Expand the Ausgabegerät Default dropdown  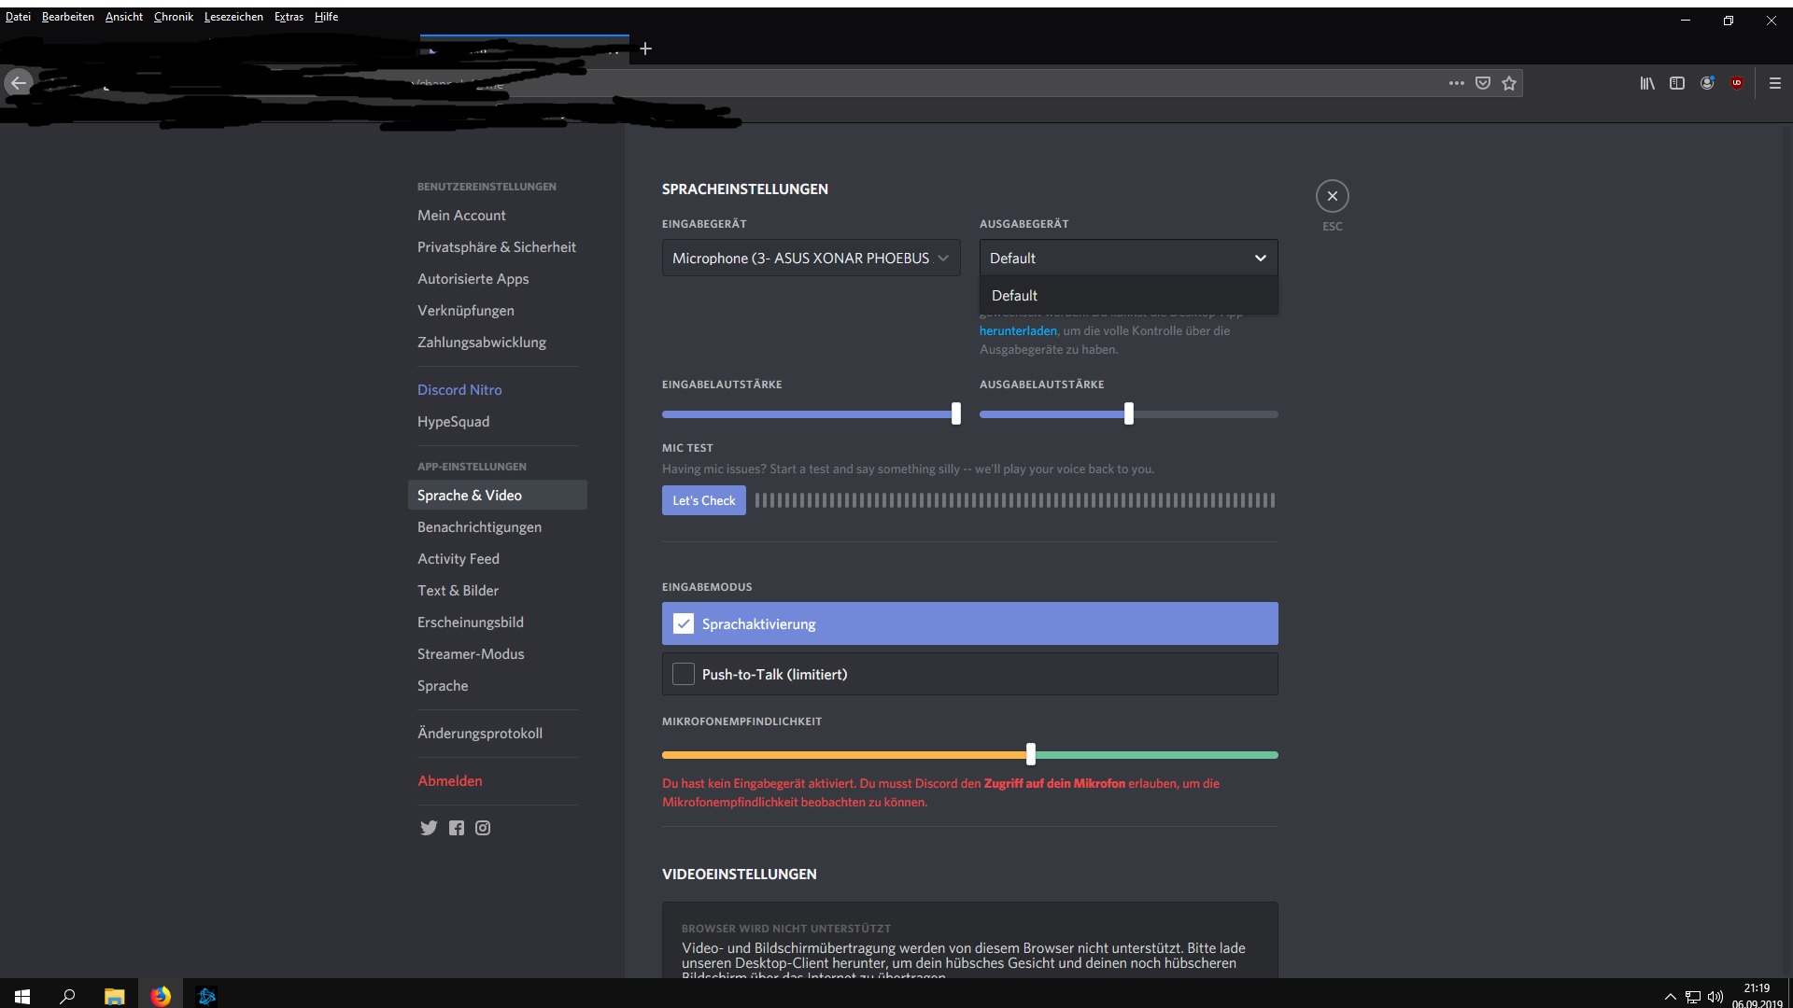point(1127,256)
